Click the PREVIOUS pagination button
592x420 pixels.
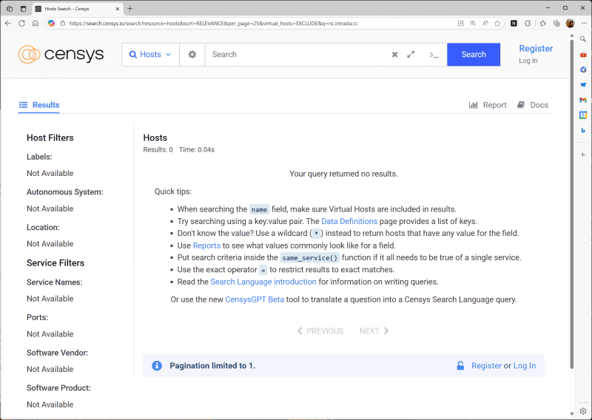pos(320,331)
